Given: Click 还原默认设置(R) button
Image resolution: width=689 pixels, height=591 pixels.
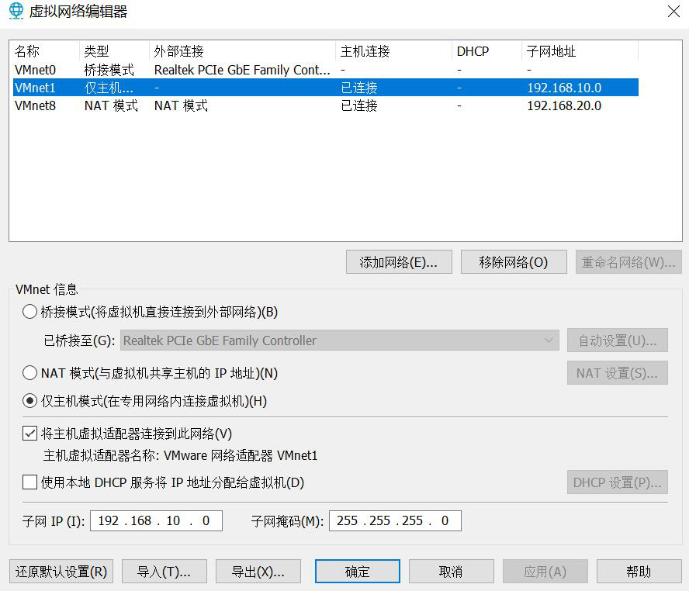Looking at the screenshot, I should tap(61, 572).
